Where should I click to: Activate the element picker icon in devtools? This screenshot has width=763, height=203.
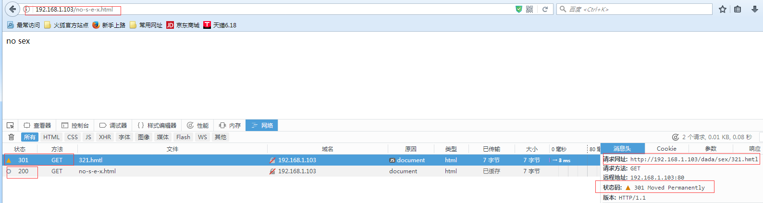click(10, 125)
